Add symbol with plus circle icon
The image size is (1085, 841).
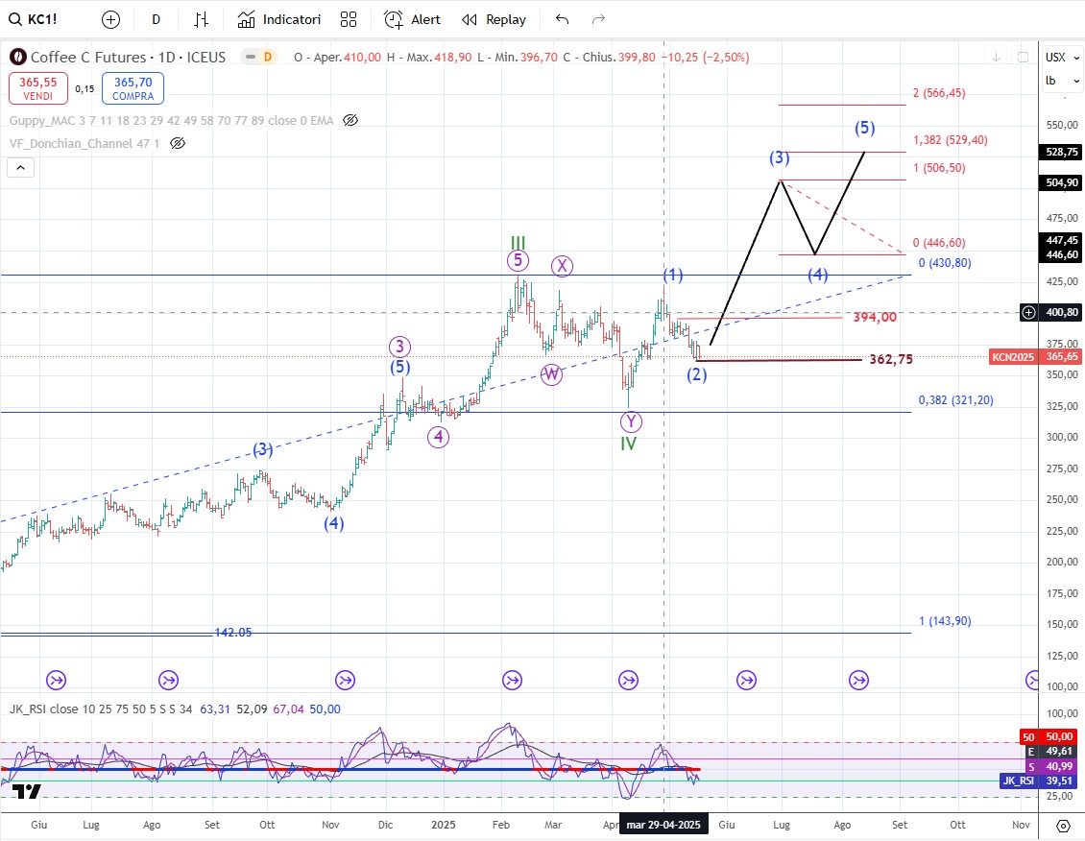(110, 19)
